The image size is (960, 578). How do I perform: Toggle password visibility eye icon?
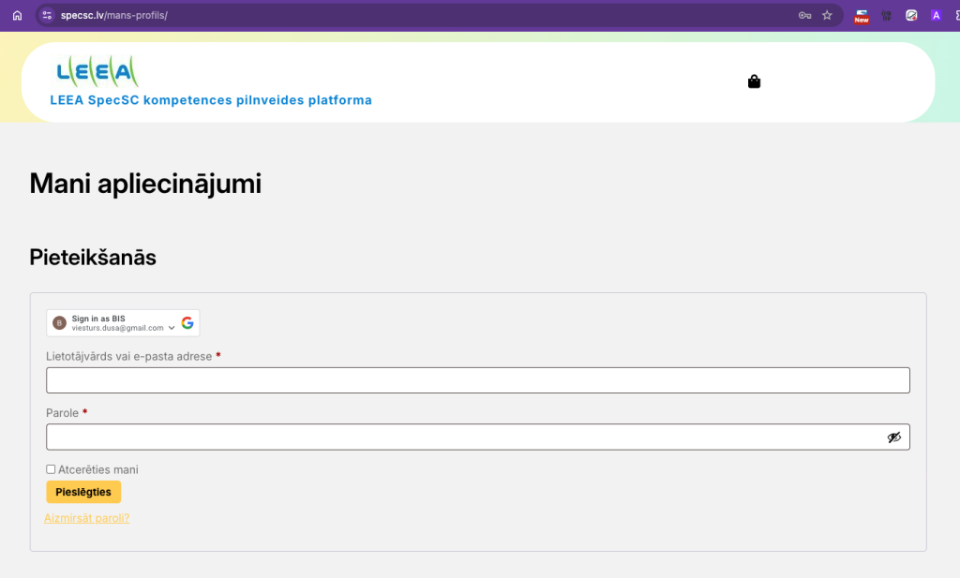tap(893, 437)
